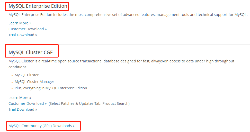Click the orange bullet beside MySQL Cluster Manager

12,82
